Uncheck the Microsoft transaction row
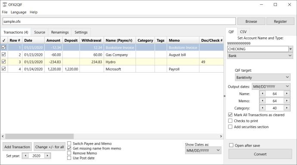The width and height of the screenshot is (297, 165). click(x=3, y=69)
